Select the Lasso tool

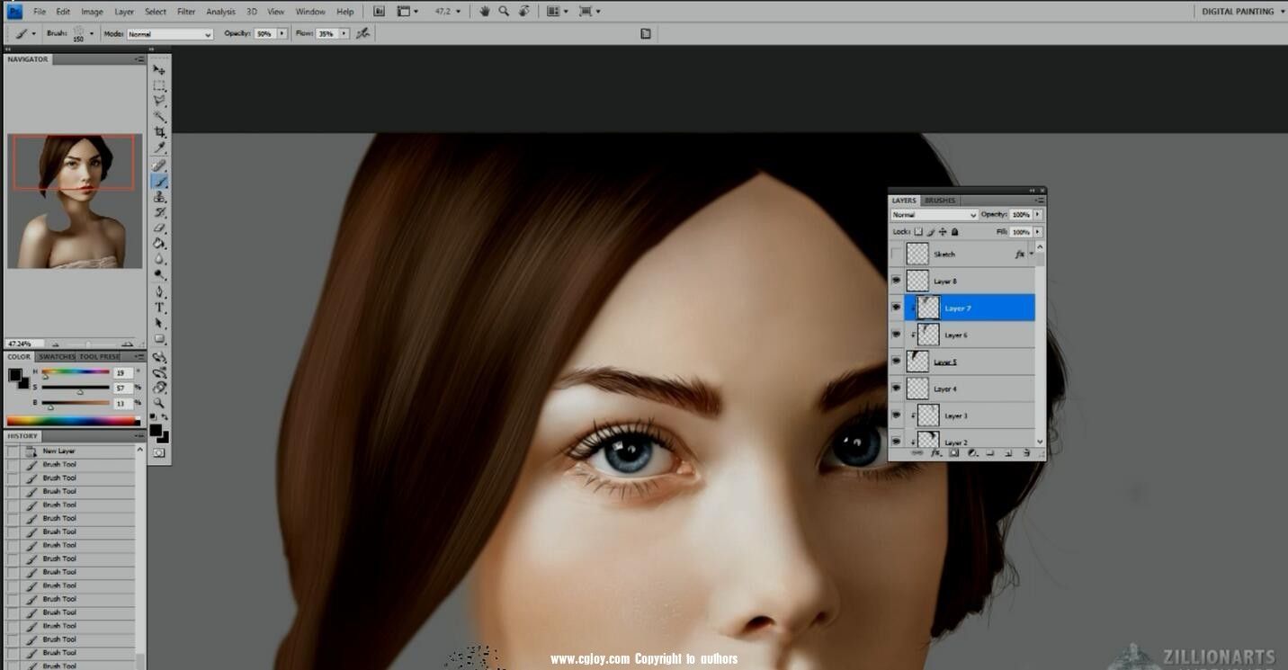[159, 101]
